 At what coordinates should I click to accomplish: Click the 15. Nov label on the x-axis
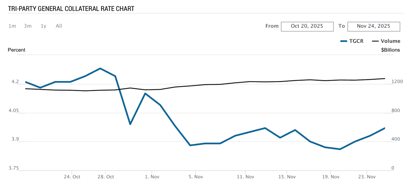click(287, 176)
